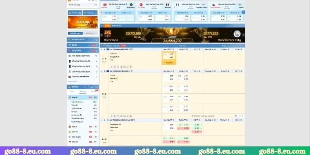Collapse the second CÁC TRẬN GIAO HỮU QUỐC TẾ league
This screenshot has height=155, width=310.
click(102, 71)
